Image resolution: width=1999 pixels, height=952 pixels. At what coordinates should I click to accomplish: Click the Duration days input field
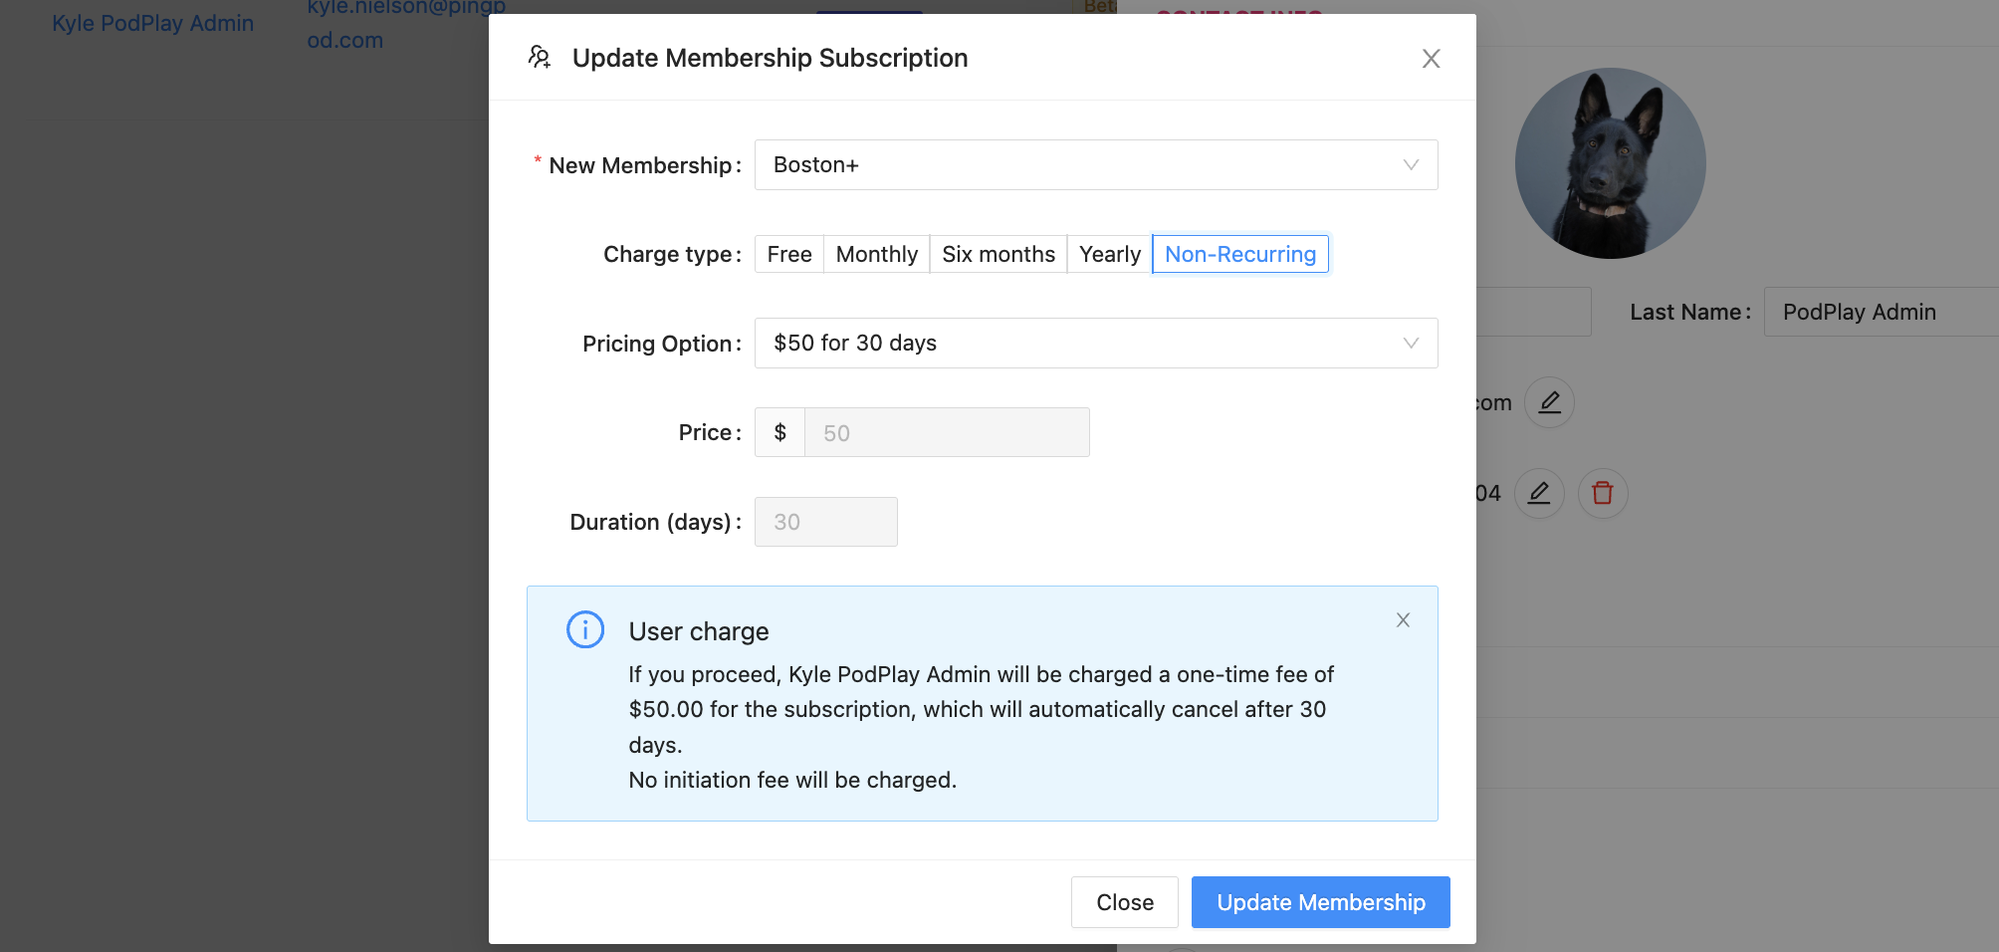[x=825, y=522]
